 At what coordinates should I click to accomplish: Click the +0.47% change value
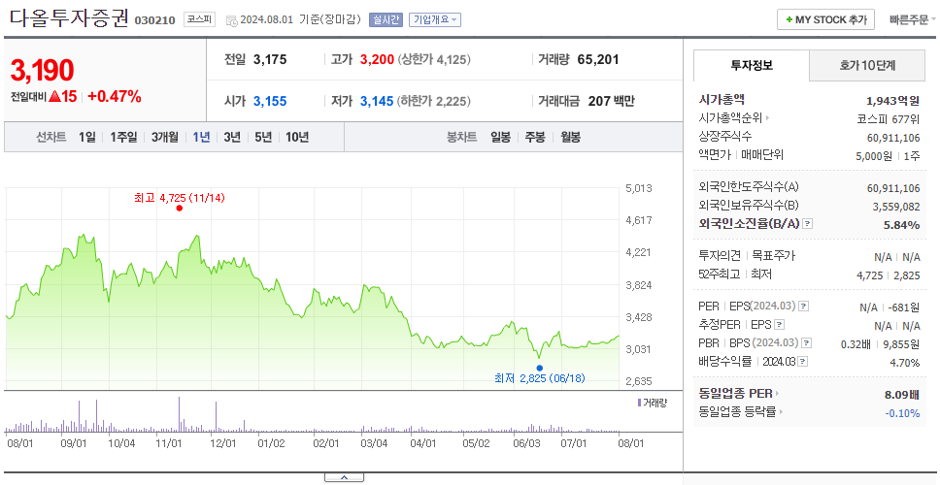click(115, 96)
